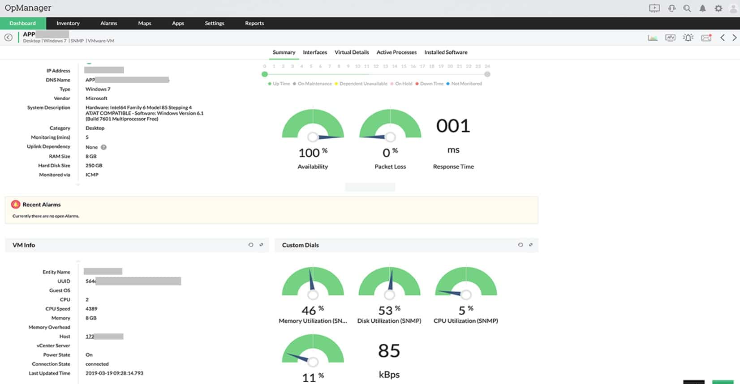Switch to the Virtual Details tab
Viewport: 740px width, 384px height.
pyautogui.click(x=352, y=52)
